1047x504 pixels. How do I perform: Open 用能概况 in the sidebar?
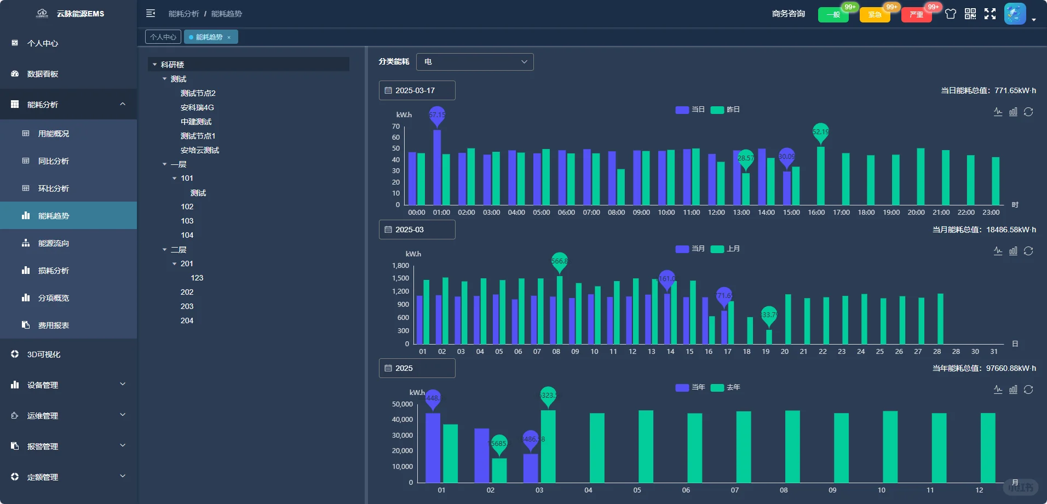click(68, 134)
